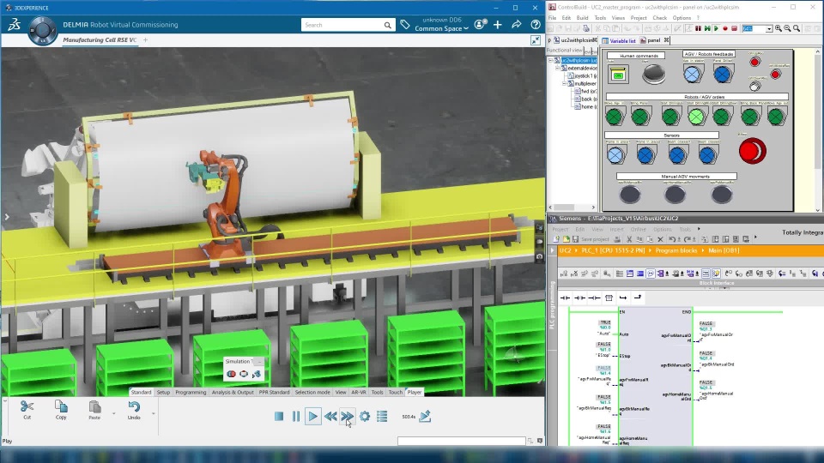Click in the DELMIA Search field
Viewport: 824px width, 463px height.
[342, 25]
